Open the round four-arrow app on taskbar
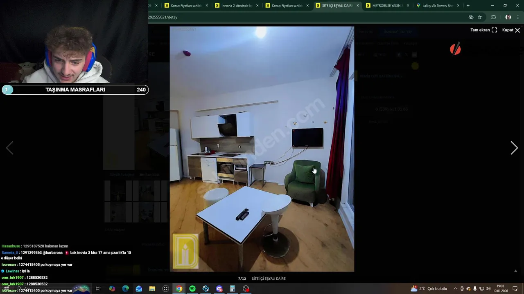The width and height of the screenshot is (524, 294). pos(166,289)
